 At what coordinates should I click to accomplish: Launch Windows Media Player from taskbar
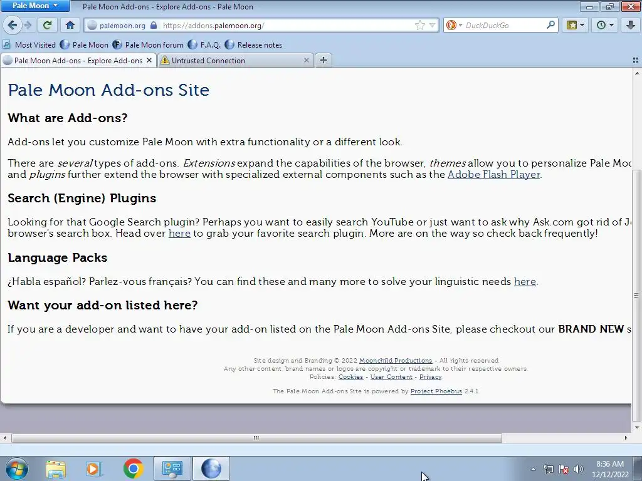pos(94,468)
